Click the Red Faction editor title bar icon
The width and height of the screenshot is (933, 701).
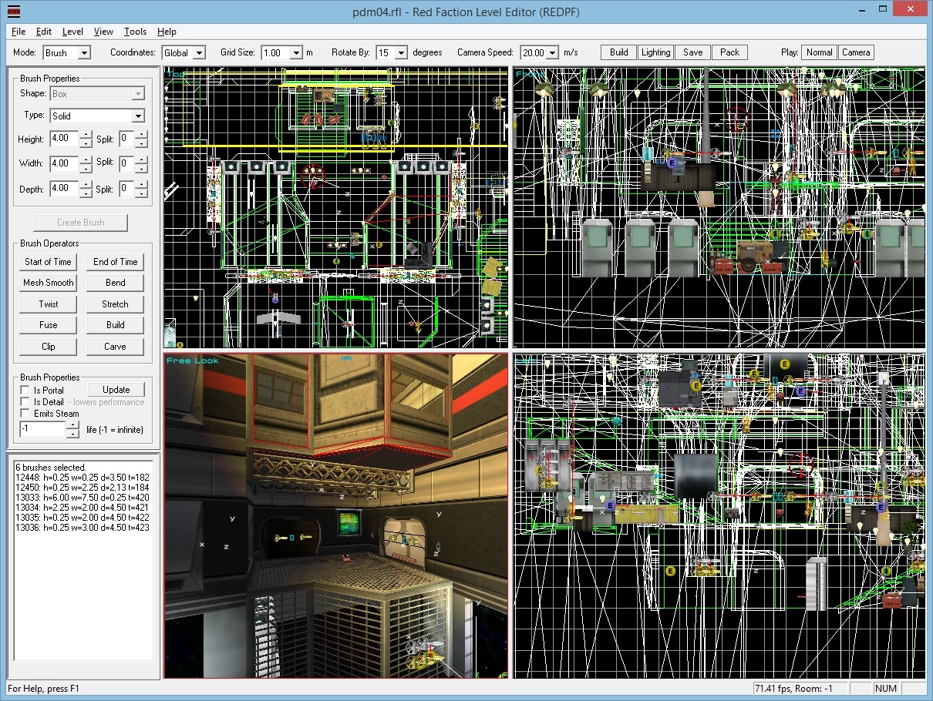pyautogui.click(x=14, y=12)
